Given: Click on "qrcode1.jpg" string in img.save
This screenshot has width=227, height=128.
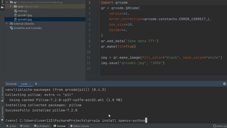Looking at the screenshot, I should pyautogui.click(x=133, y=63).
